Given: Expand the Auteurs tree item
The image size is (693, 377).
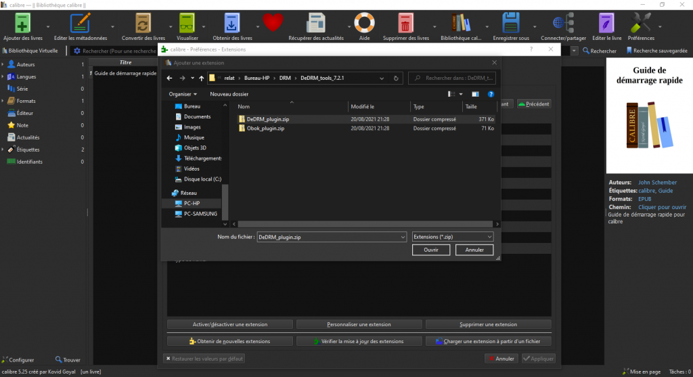Looking at the screenshot, I should (x=3, y=64).
